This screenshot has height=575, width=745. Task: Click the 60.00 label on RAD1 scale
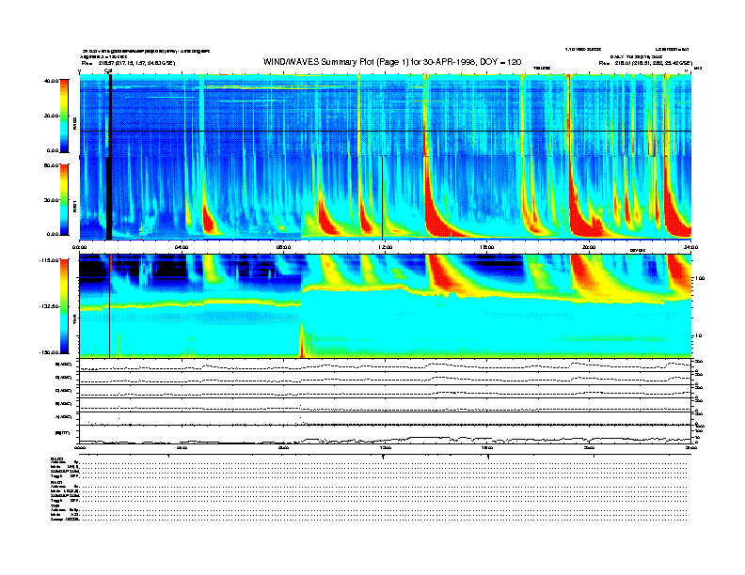51,165
